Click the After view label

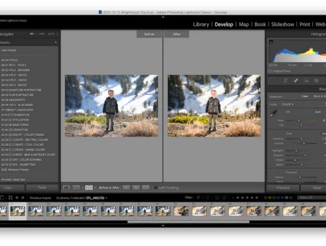176,35
